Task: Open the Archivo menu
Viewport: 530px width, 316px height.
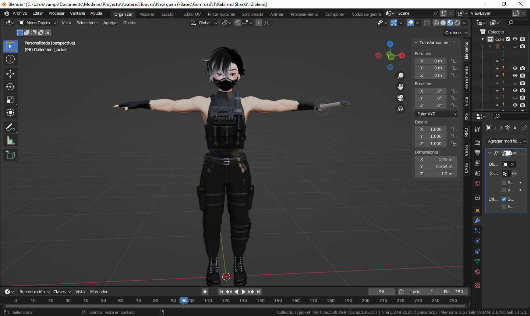Action: (20, 13)
